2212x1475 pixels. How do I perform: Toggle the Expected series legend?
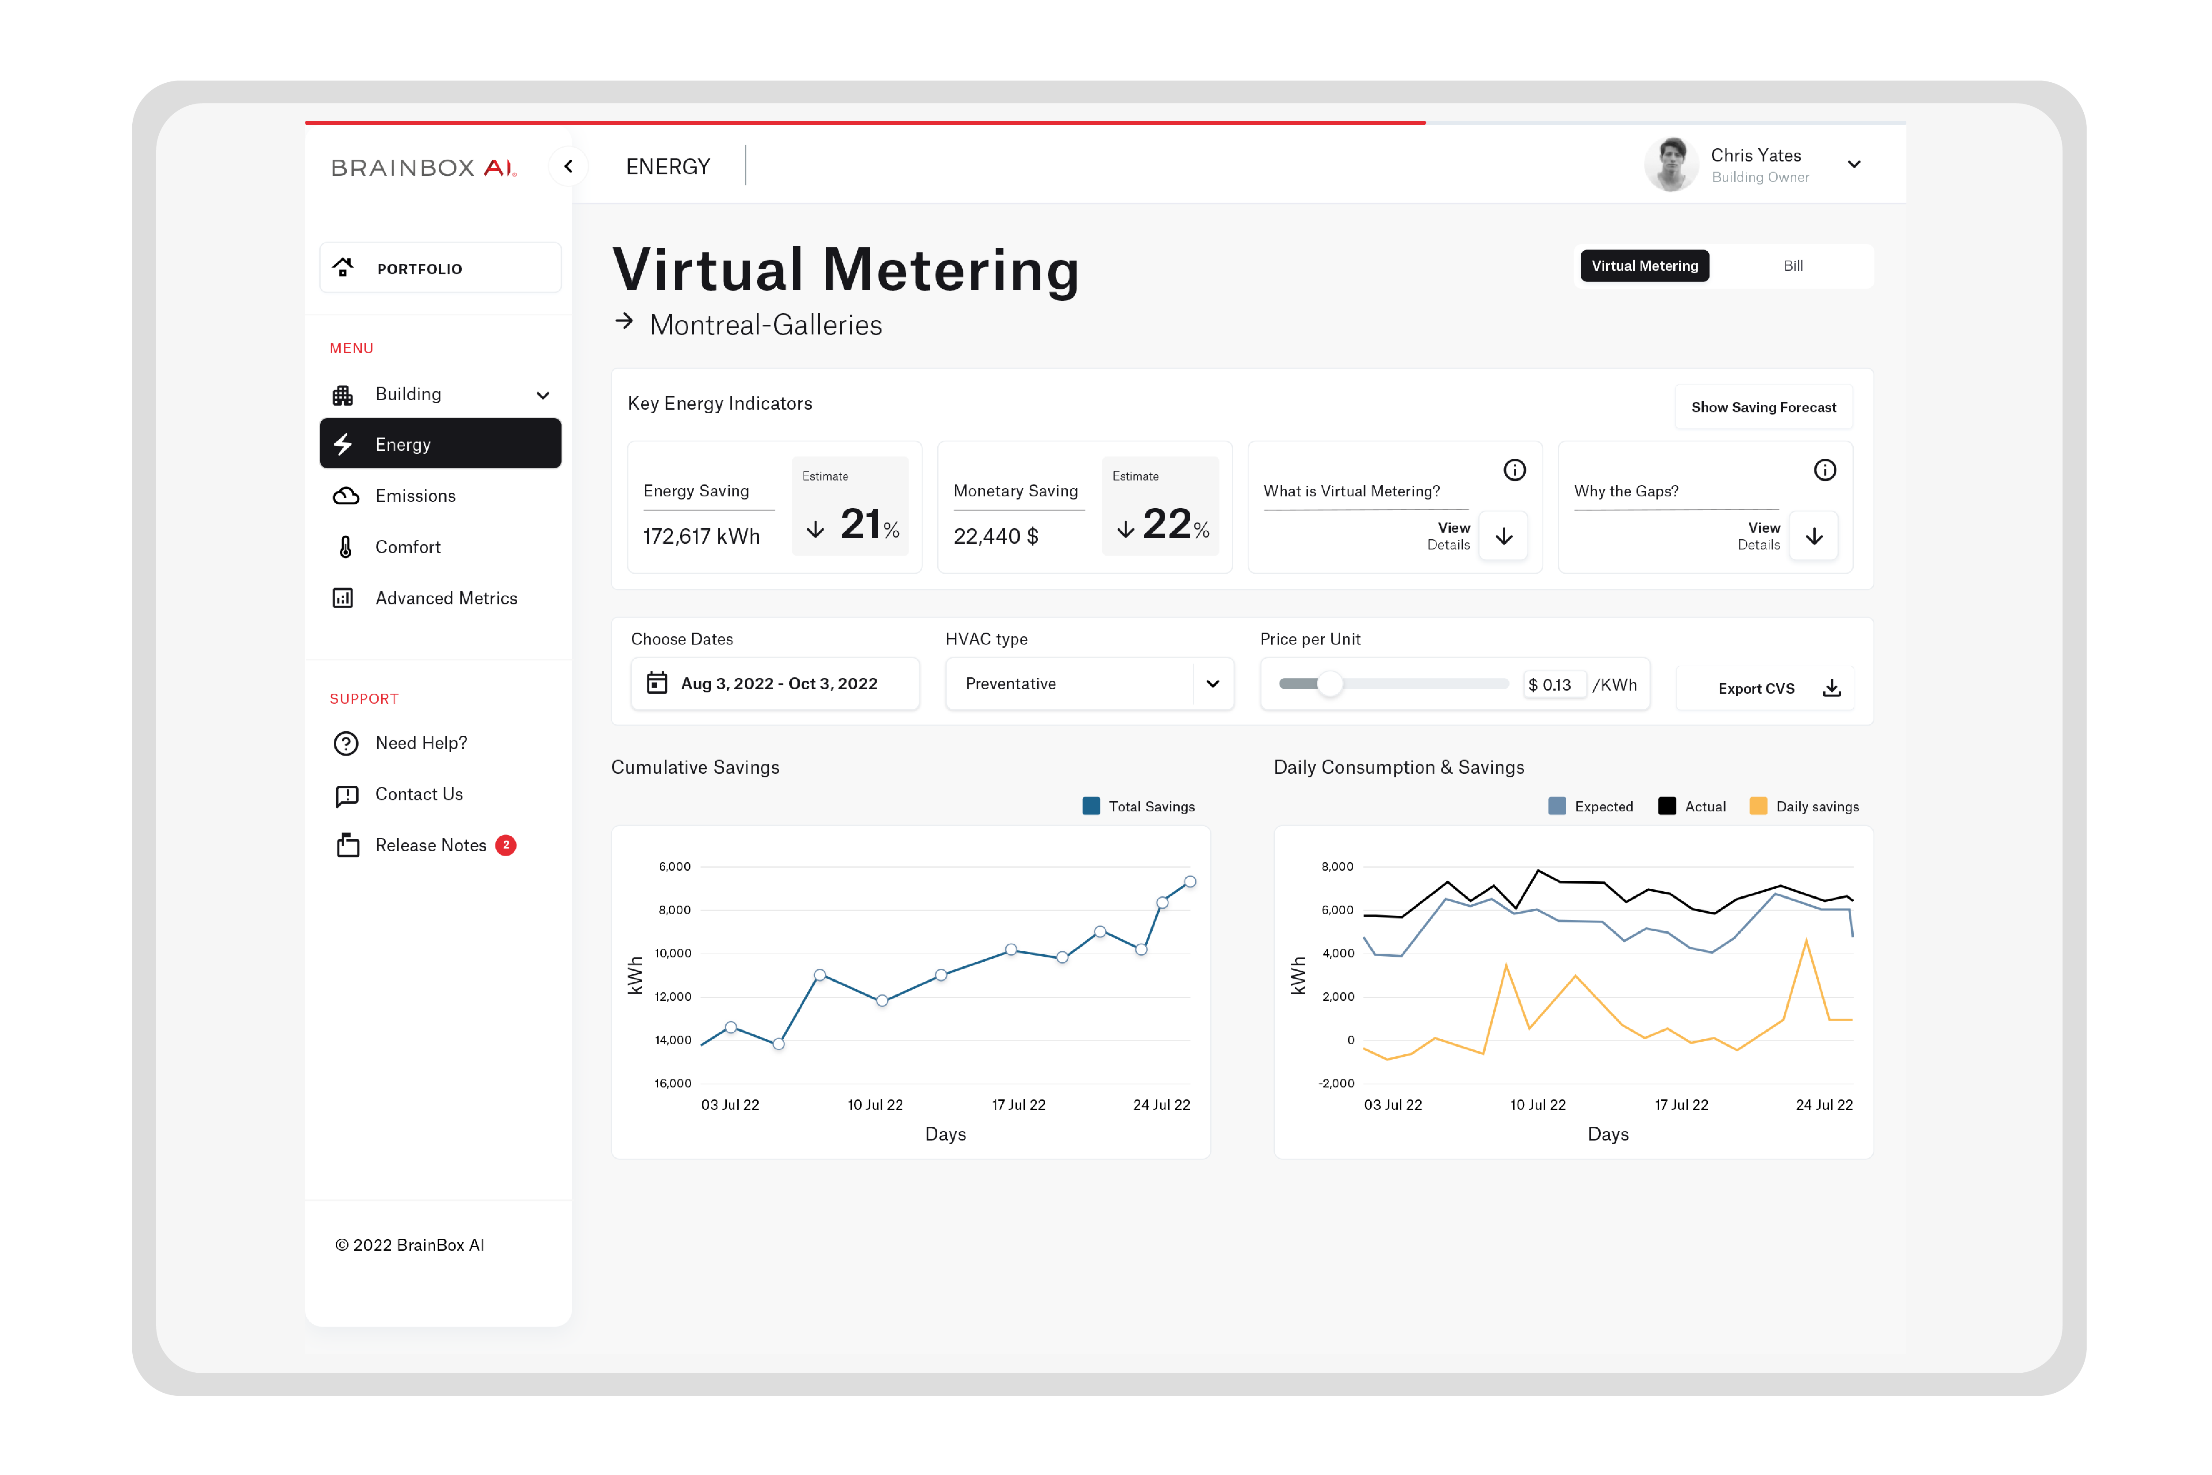(x=1557, y=806)
